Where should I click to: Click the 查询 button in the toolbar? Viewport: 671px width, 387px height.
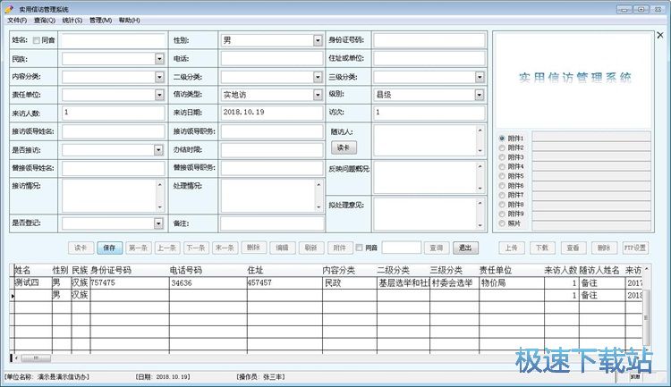click(437, 248)
